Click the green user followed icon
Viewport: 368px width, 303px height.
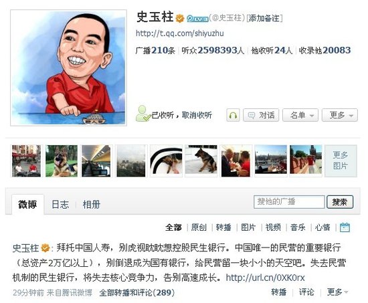coord(143,114)
